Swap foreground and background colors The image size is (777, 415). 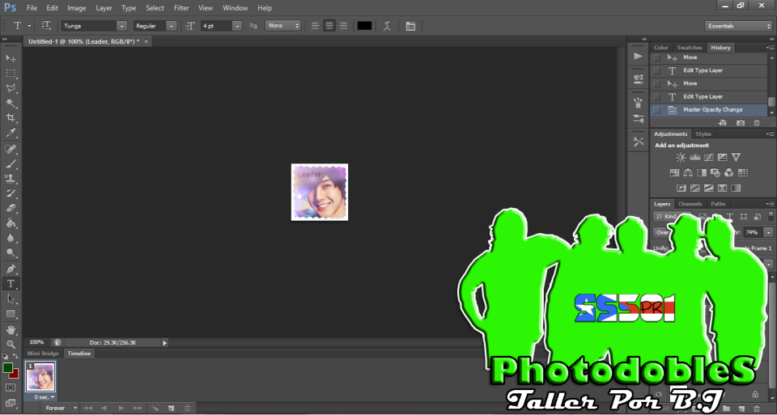pyautogui.click(x=15, y=357)
